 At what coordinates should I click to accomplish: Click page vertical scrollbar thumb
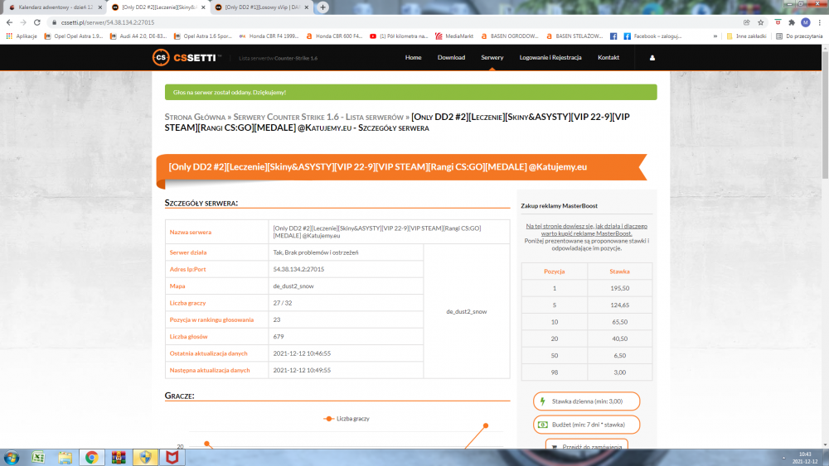point(826,114)
